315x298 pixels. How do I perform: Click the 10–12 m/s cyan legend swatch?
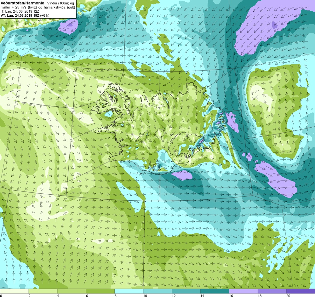coord(157,291)
